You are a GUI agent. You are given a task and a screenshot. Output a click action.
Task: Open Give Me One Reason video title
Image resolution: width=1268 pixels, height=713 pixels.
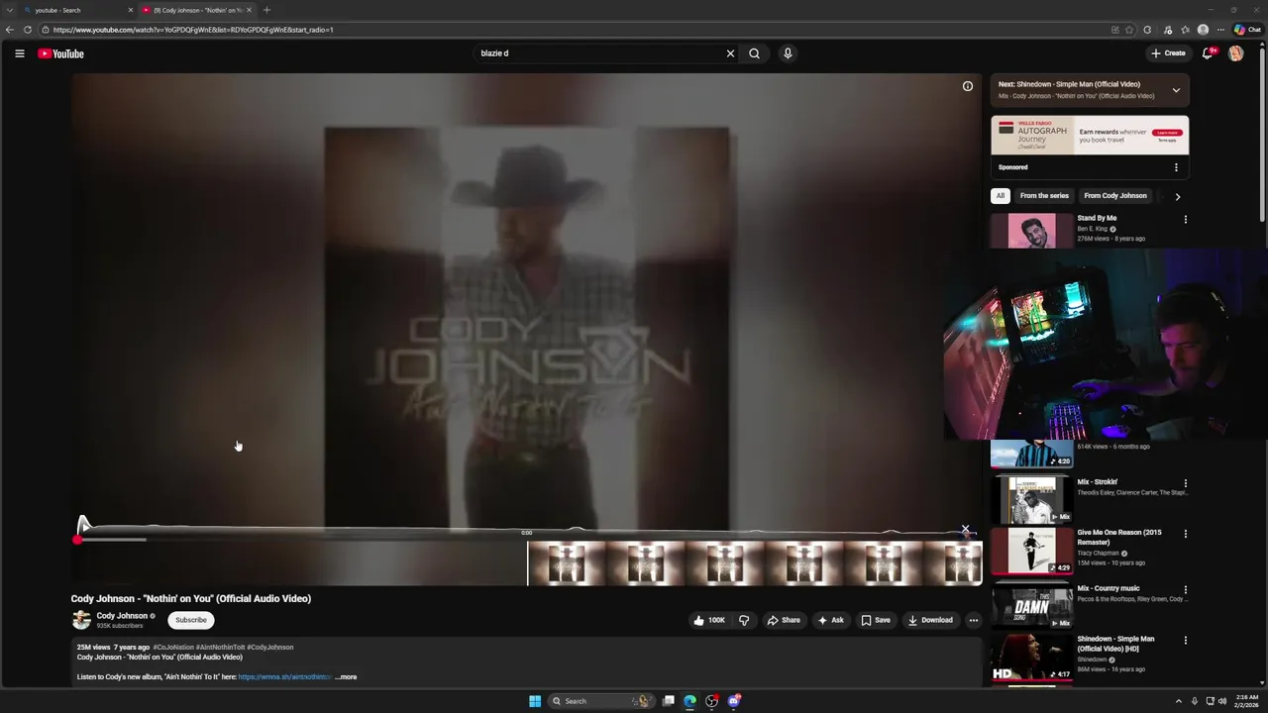click(1119, 537)
